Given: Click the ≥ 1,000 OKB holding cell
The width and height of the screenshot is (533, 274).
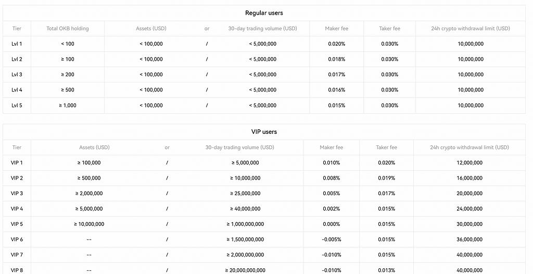Looking at the screenshot, I should click(68, 105).
